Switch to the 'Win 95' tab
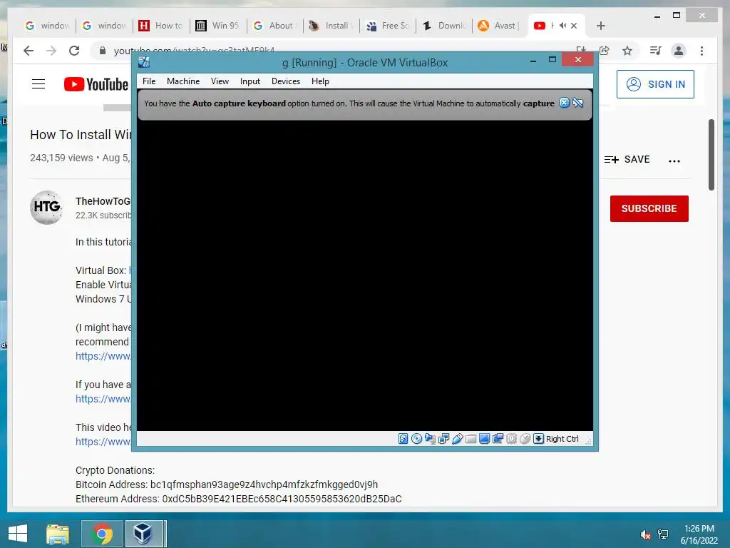 [x=218, y=26]
